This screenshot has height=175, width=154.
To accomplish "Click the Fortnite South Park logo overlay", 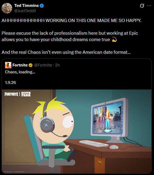I will tap(17, 94).
